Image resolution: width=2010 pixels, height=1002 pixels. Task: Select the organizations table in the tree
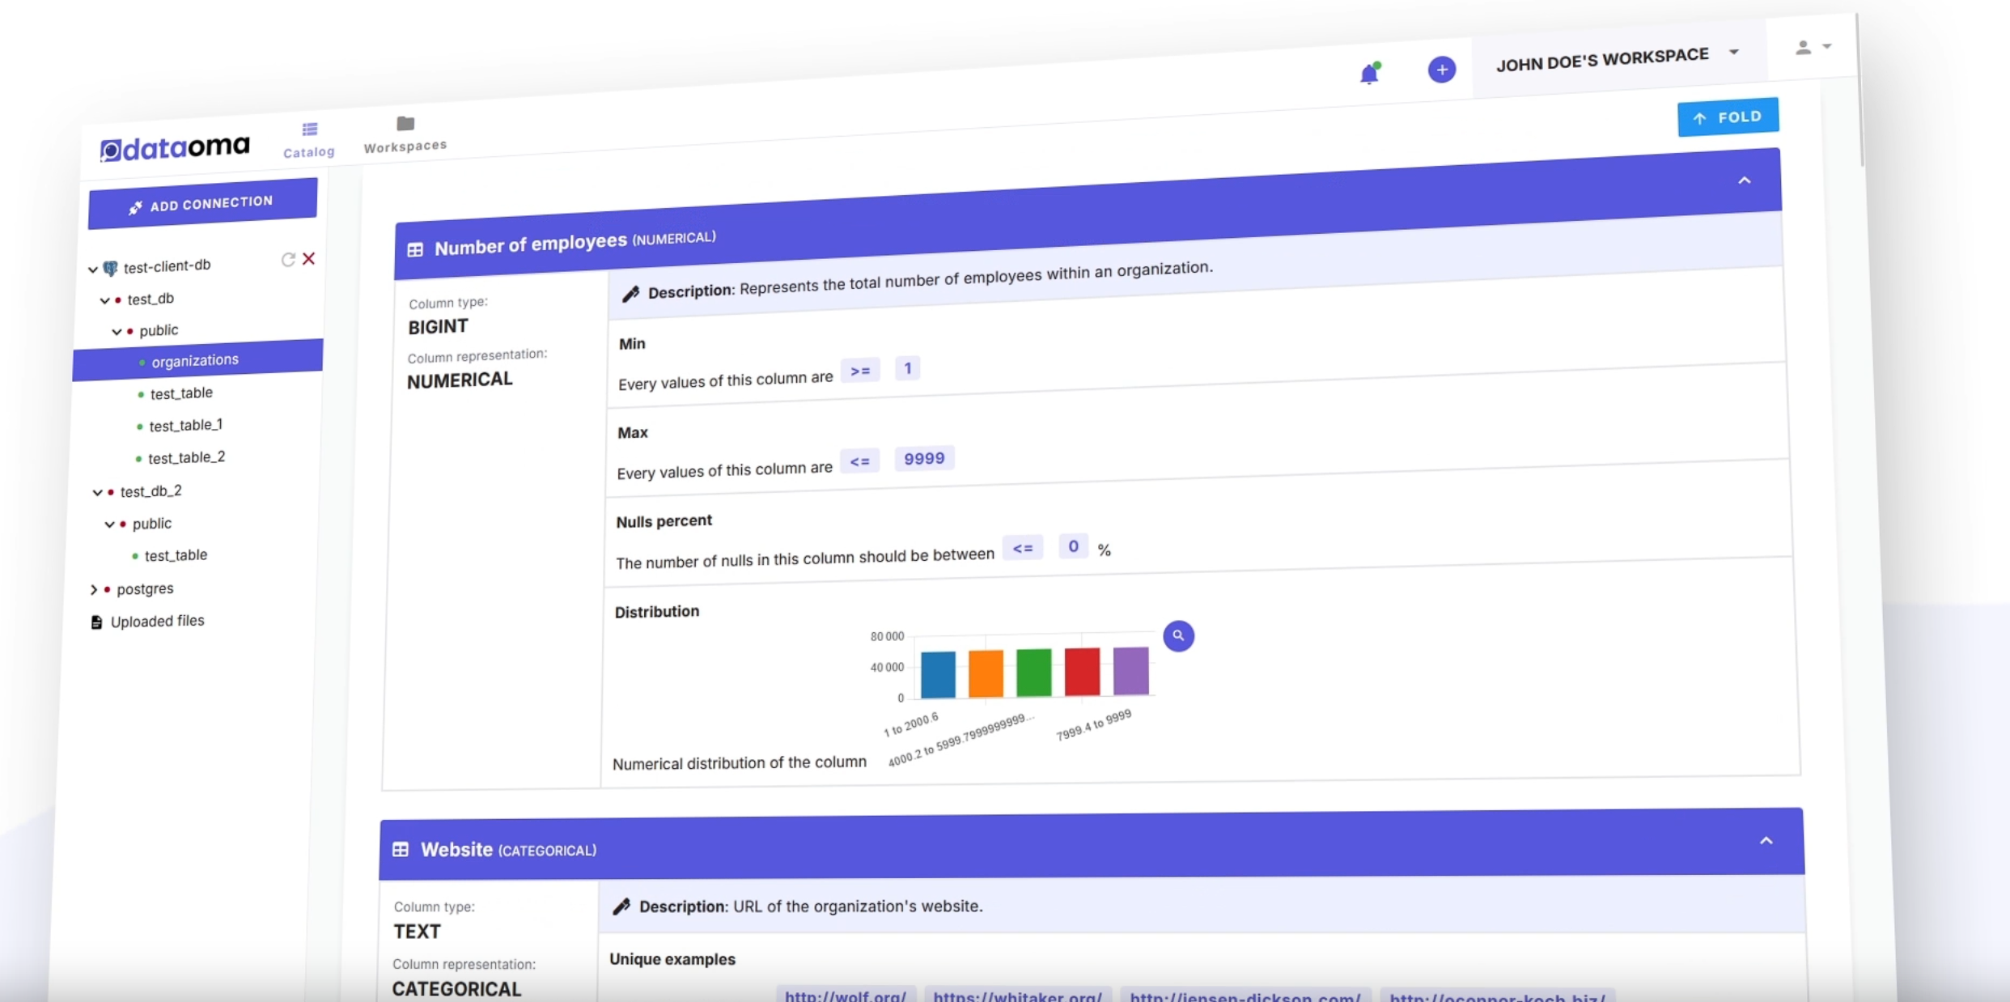tap(195, 360)
